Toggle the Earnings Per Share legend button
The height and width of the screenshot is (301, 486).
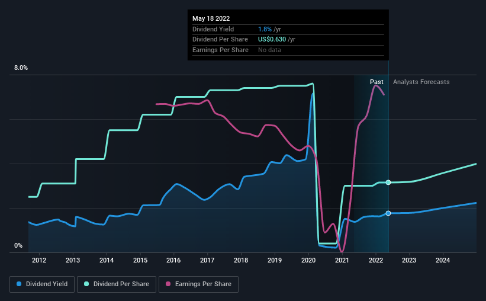(199, 284)
